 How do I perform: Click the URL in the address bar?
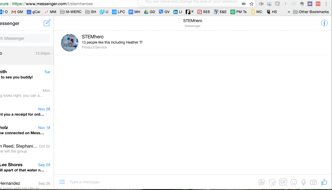52,4
